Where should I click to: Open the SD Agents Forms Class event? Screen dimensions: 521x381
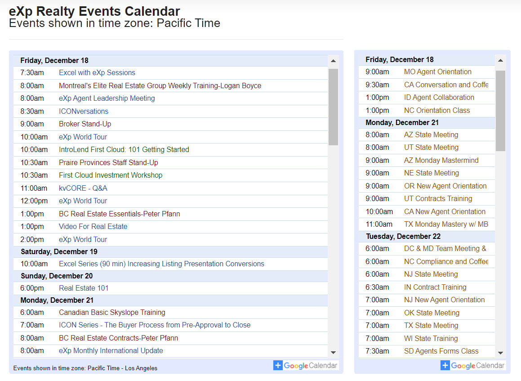[x=441, y=351]
